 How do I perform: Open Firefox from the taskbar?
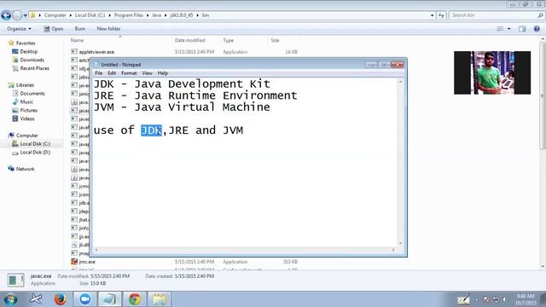click(61, 299)
